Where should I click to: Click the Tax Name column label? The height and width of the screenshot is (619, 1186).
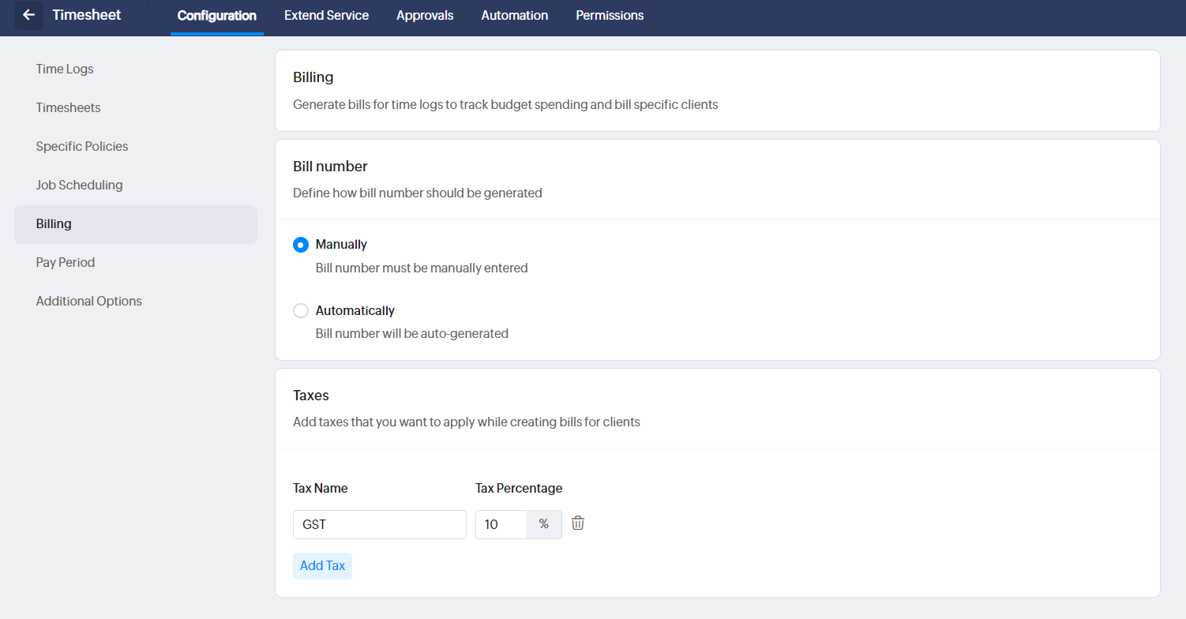tap(321, 488)
